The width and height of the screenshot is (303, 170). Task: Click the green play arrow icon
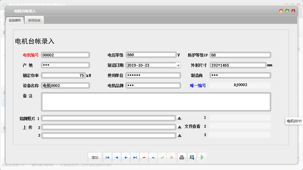coord(202,157)
